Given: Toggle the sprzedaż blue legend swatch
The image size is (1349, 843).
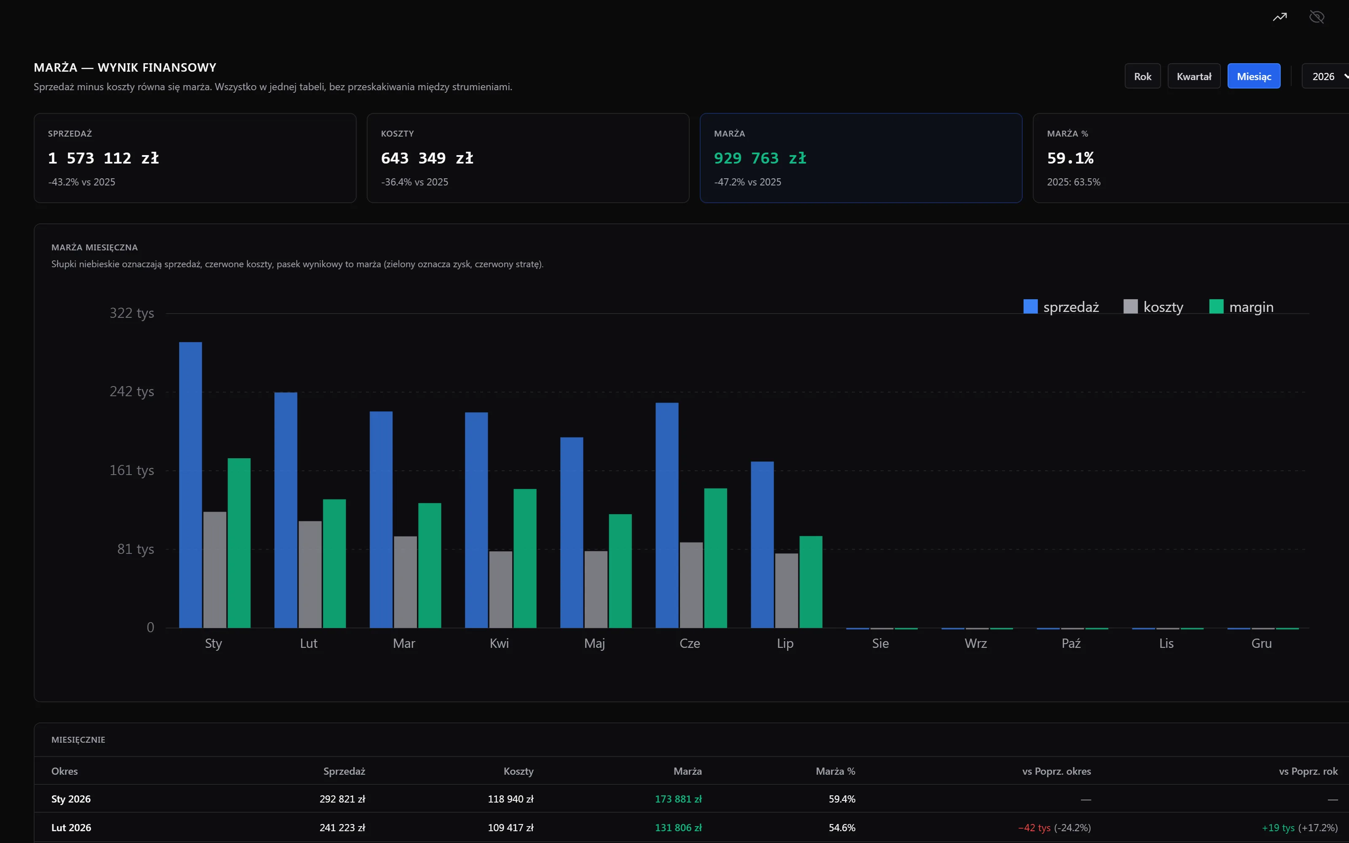Looking at the screenshot, I should [1030, 307].
